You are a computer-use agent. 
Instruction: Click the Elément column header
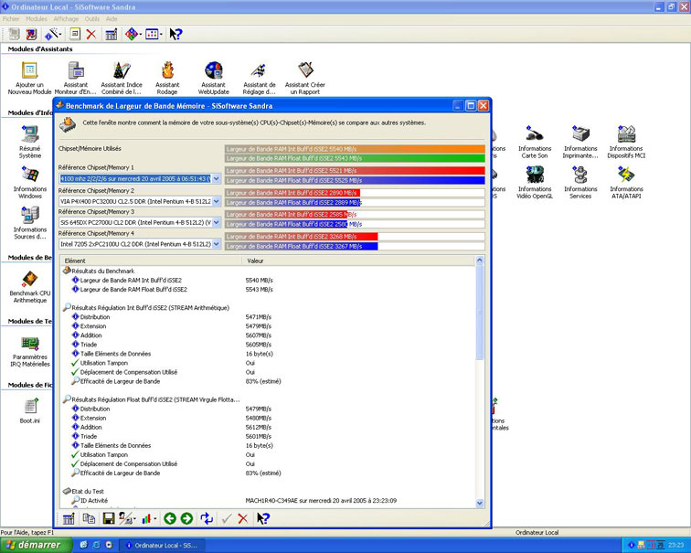[151, 261]
